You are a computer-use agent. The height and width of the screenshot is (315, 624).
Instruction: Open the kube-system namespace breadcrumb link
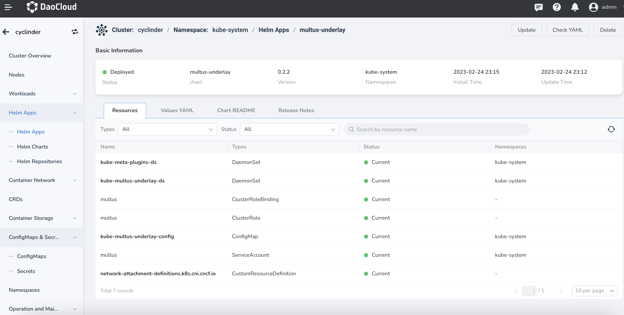[230, 30]
